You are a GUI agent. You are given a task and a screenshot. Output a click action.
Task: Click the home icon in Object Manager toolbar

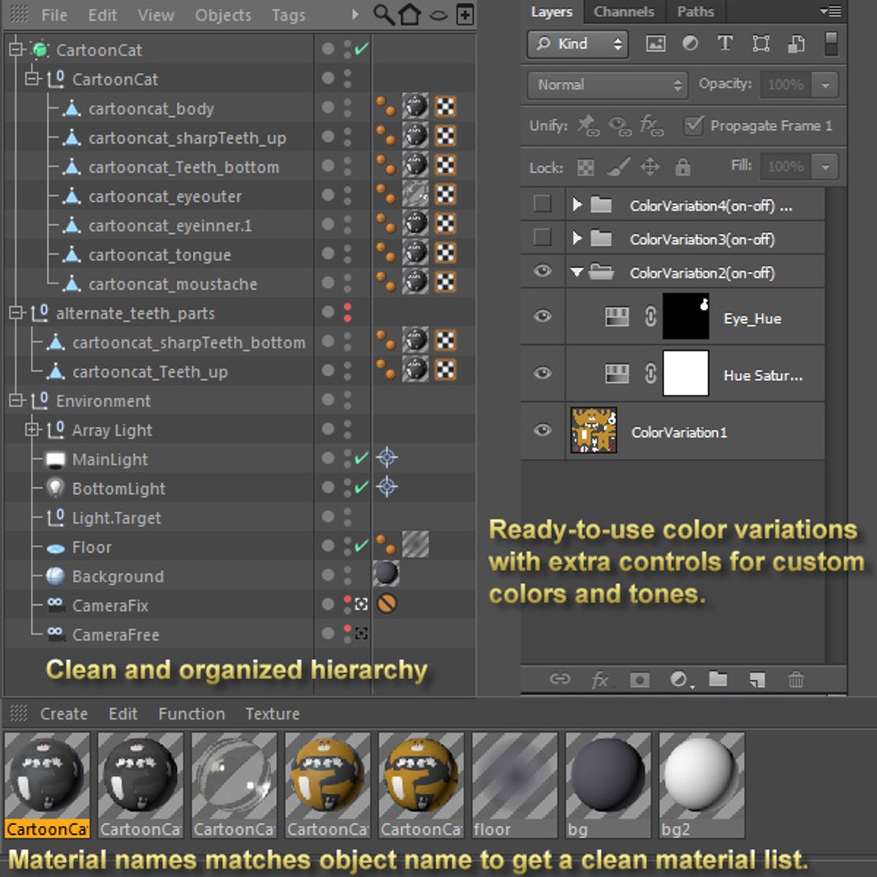[x=409, y=15]
